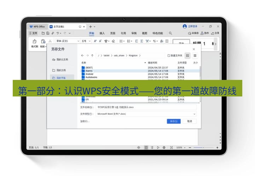Click the 文件名称 file name input field

pos(146,107)
